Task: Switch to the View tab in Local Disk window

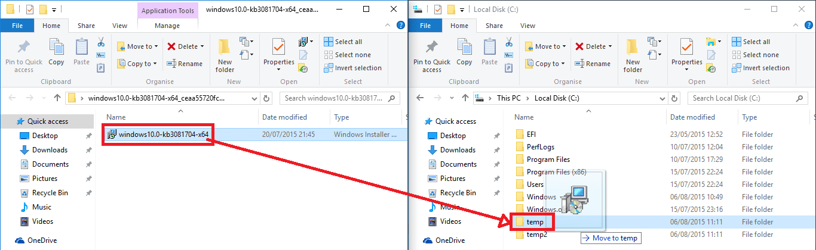Action: [527, 26]
